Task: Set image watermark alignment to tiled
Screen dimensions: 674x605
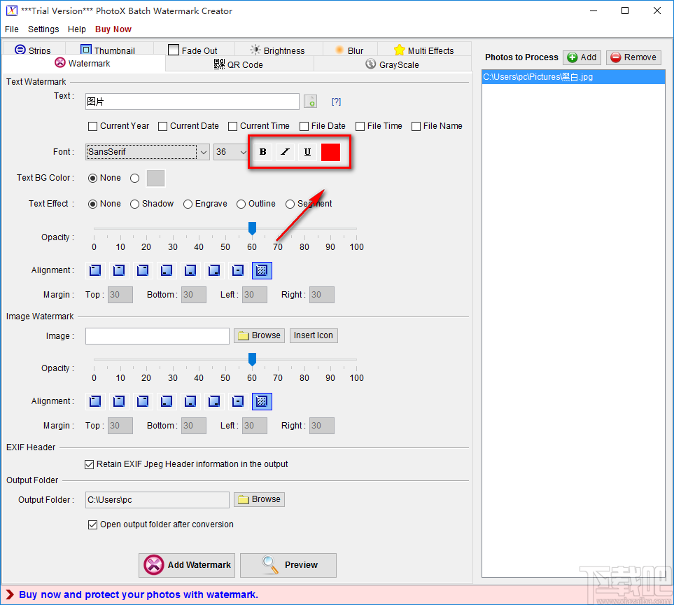Action: tap(262, 401)
